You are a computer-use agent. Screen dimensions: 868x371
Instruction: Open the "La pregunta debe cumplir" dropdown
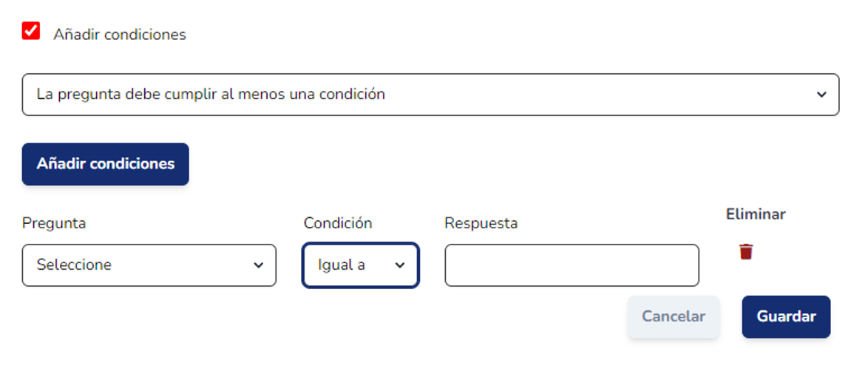click(x=430, y=95)
